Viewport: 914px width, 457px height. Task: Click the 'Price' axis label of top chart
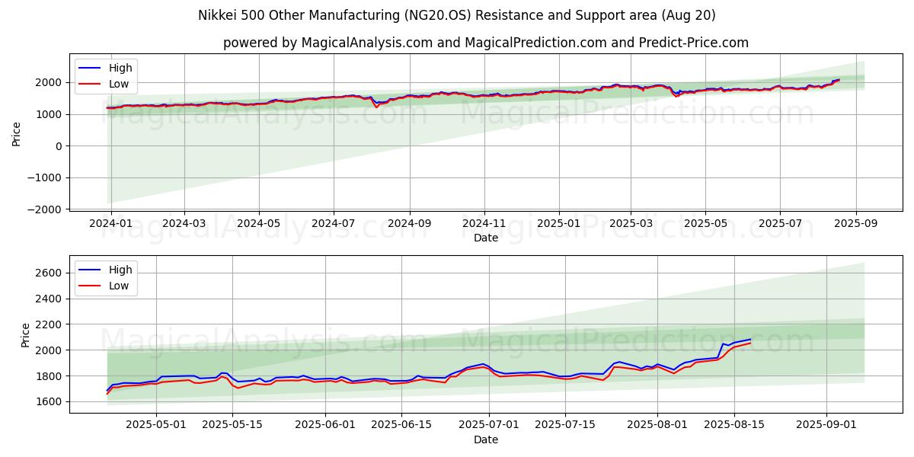tap(17, 132)
